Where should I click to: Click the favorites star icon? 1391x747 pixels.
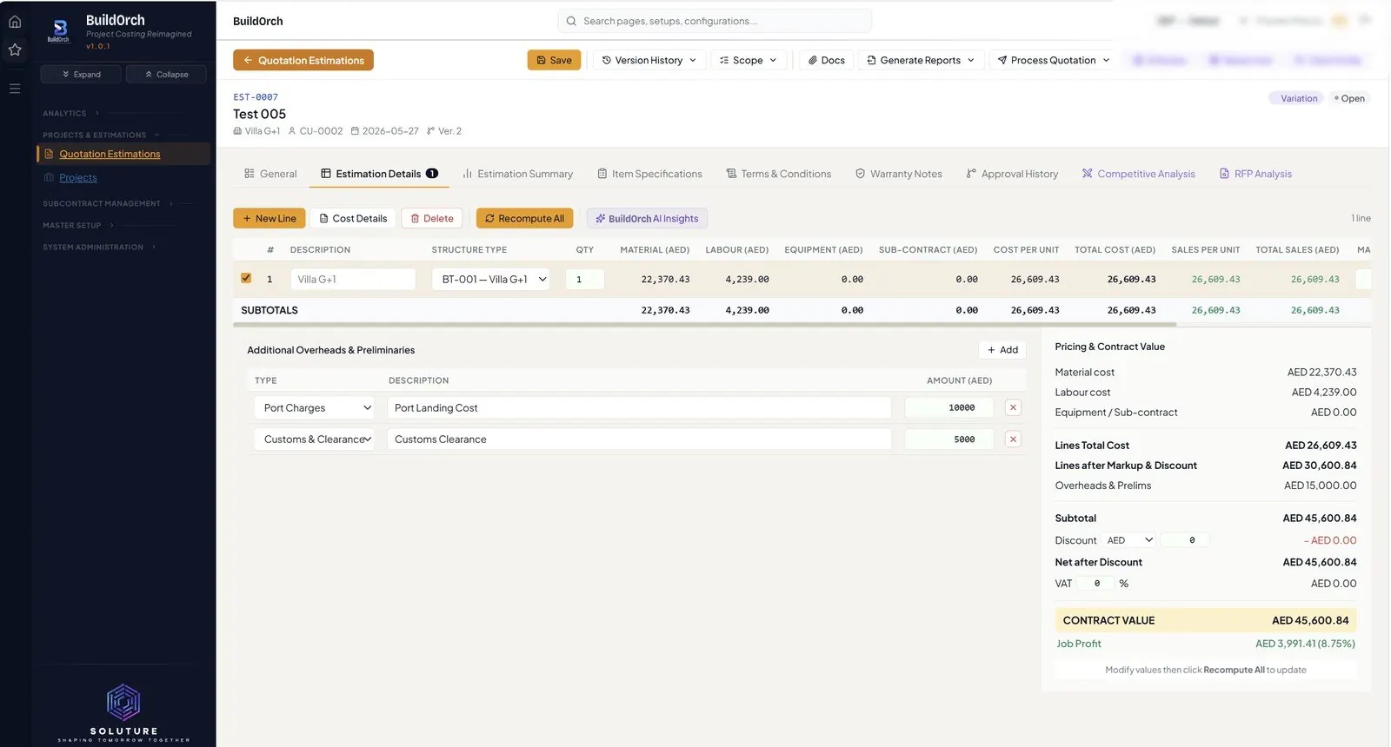tap(15, 50)
